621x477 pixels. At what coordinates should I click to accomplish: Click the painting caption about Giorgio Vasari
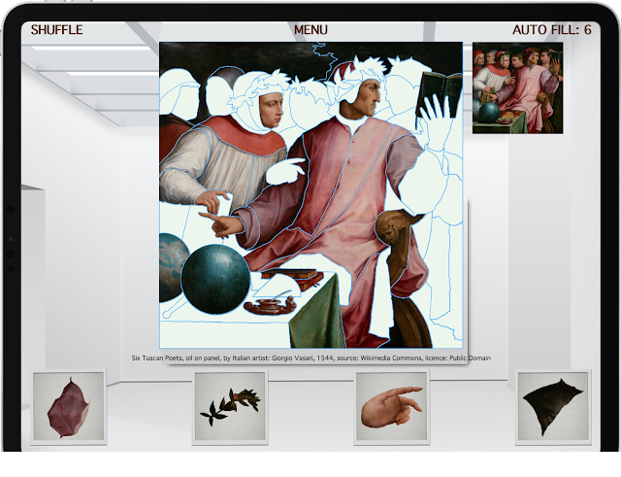tap(310, 358)
